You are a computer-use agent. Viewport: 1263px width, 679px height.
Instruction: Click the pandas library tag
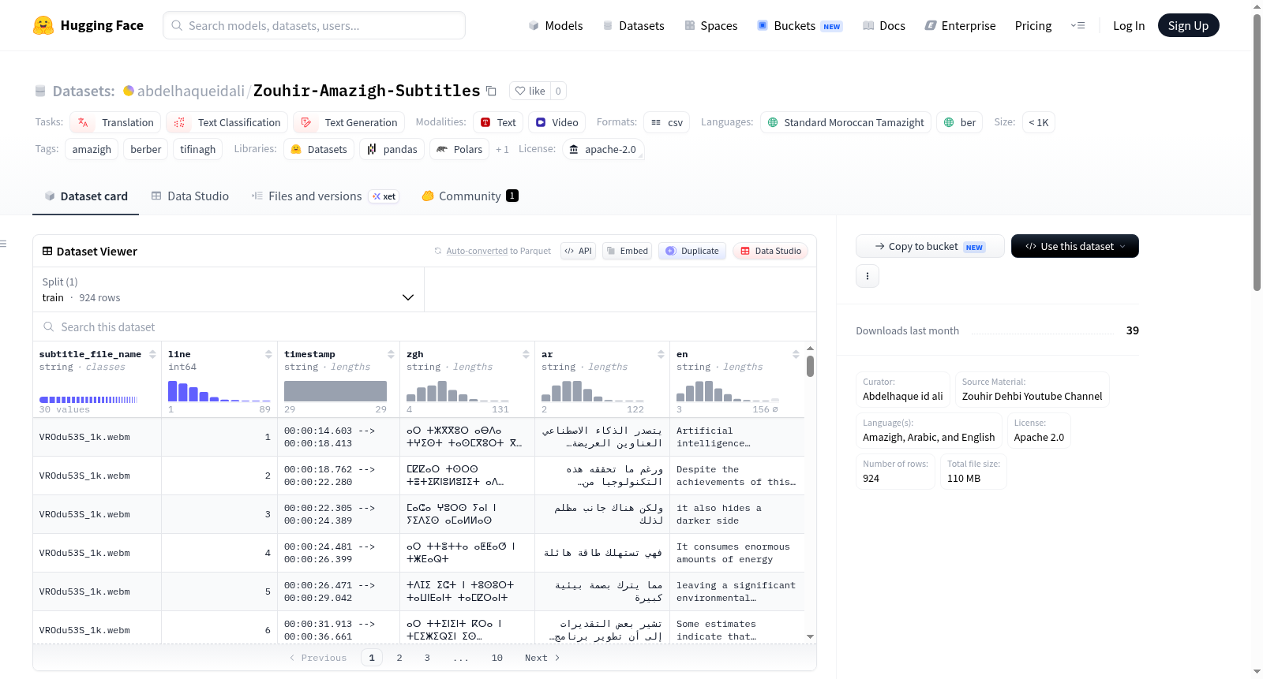coord(392,149)
